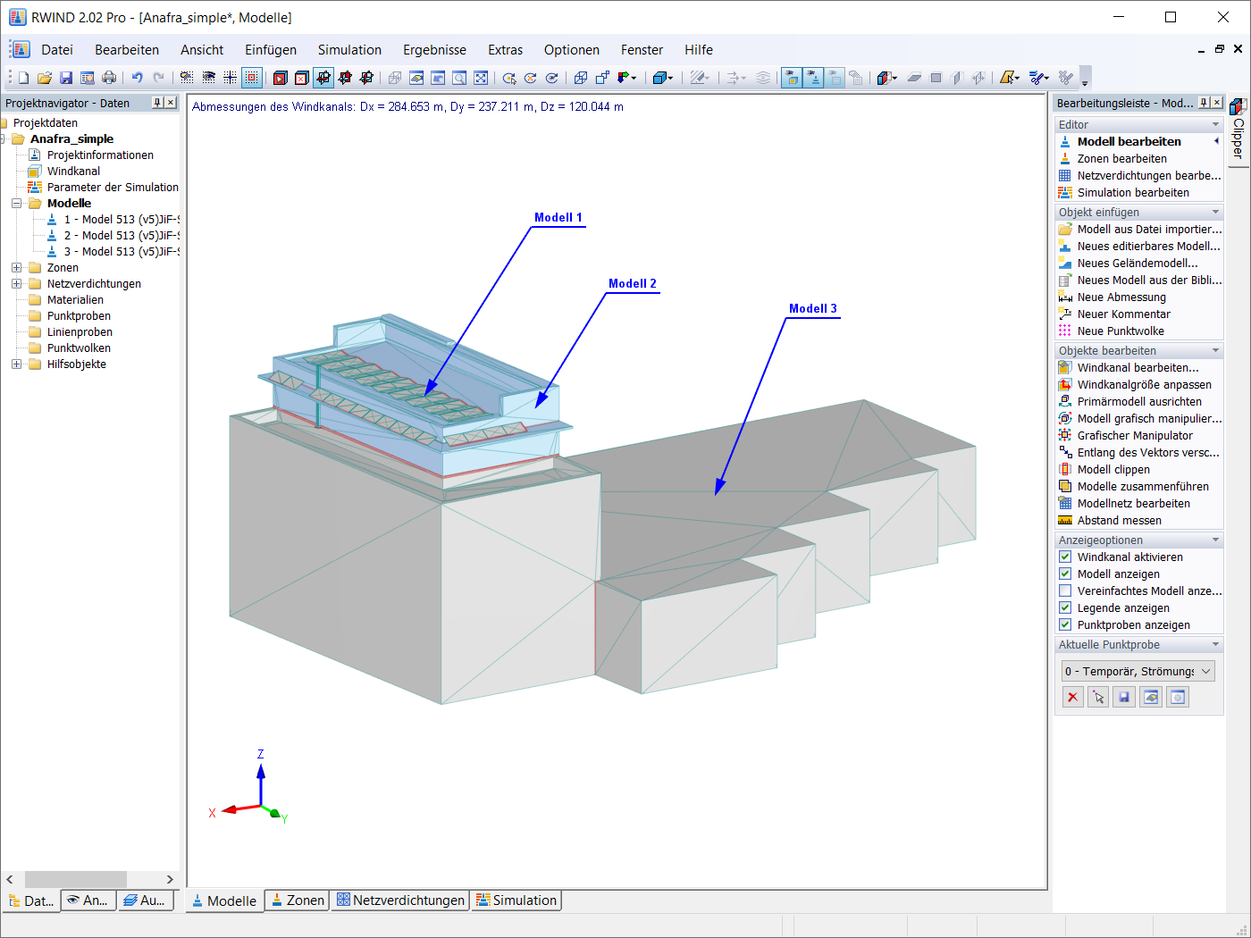Click Simulation bearbeiten in the Editor
The height and width of the screenshot is (938, 1251).
point(1133,192)
